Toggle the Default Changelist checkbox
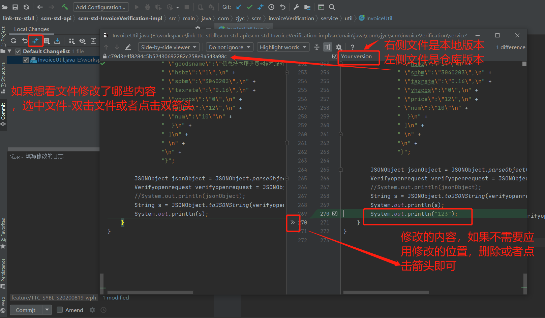This screenshot has width=545, height=318. [18, 51]
